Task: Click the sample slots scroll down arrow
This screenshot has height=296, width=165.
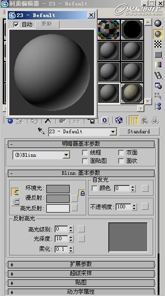Action: pos(148,101)
